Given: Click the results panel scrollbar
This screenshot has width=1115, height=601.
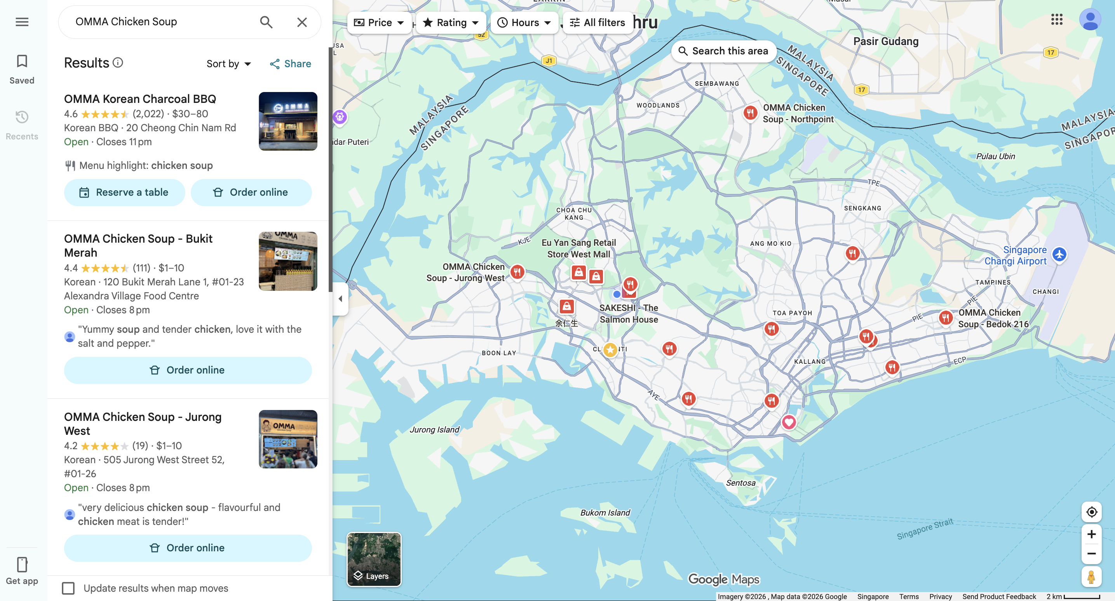Looking at the screenshot, I should [330, 169].
